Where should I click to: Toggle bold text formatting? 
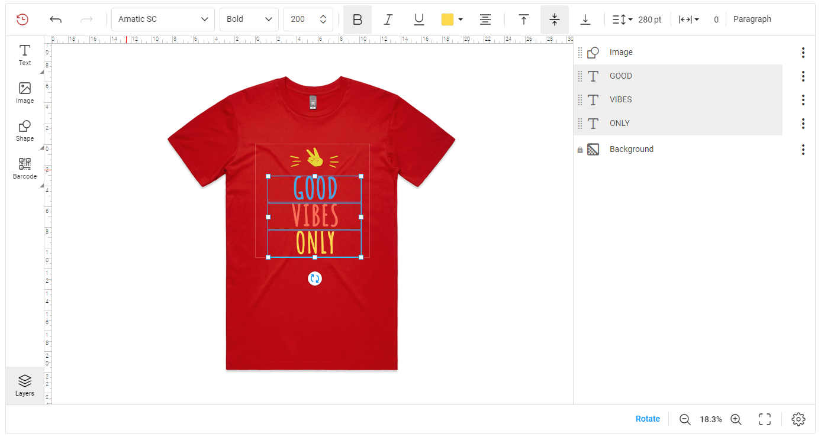point(358,20)
